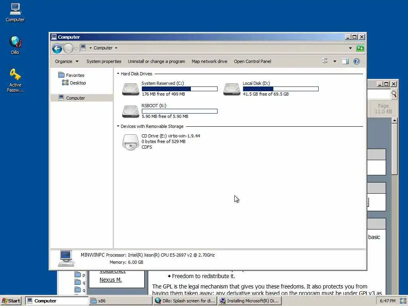The height and width of the screenshot is (306, 408).
Task: Click the MINWINPC computer icon in details pane
Action: tap(66, 258)
